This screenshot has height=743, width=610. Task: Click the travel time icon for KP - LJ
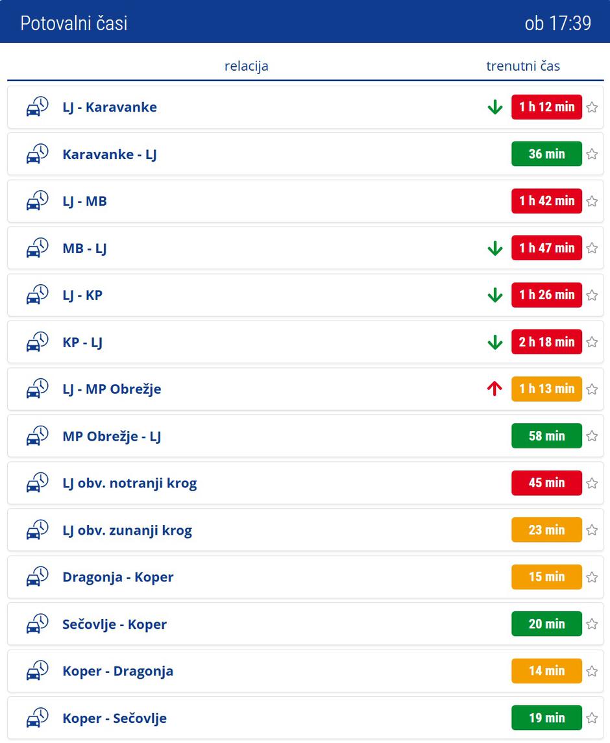[37, 342]
